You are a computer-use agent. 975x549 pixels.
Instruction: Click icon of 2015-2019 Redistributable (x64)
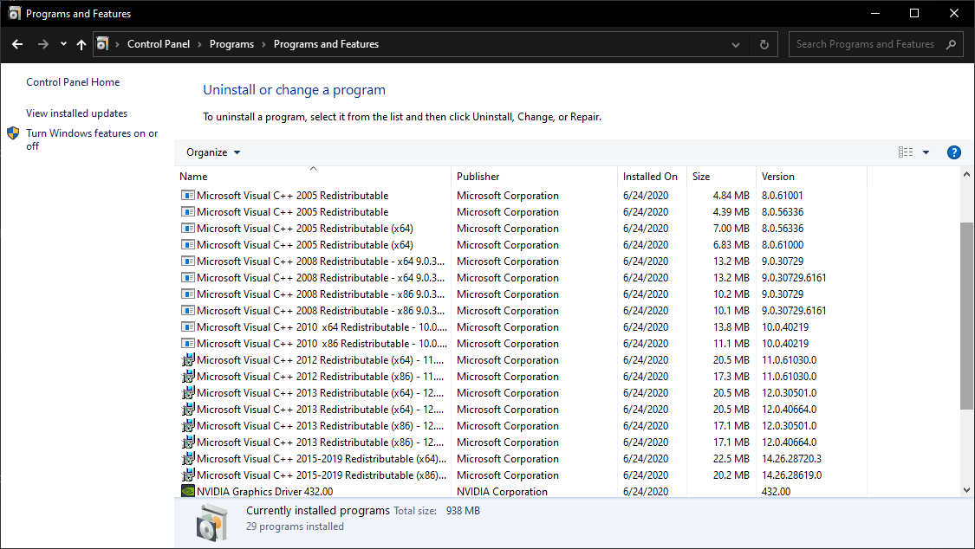(x=188, y=458)
